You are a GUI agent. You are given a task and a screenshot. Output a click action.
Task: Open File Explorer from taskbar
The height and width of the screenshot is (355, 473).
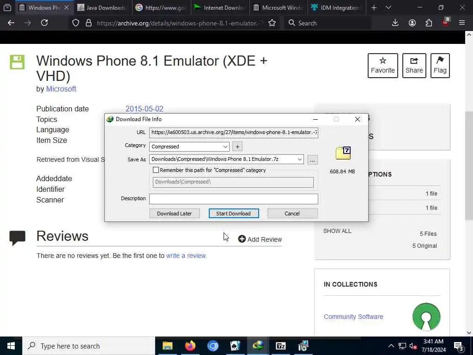[167, 346]
